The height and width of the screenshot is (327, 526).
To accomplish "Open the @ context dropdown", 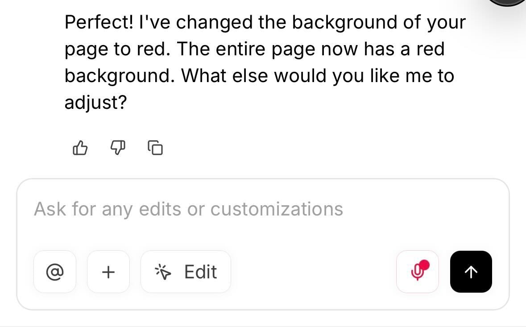I will click(x=54, y=272).
